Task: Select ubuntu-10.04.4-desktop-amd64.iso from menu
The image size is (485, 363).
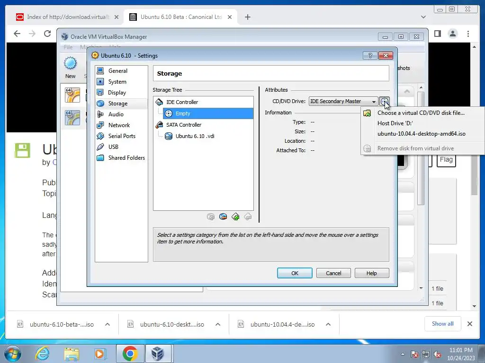Action: (x=421, y=134)
